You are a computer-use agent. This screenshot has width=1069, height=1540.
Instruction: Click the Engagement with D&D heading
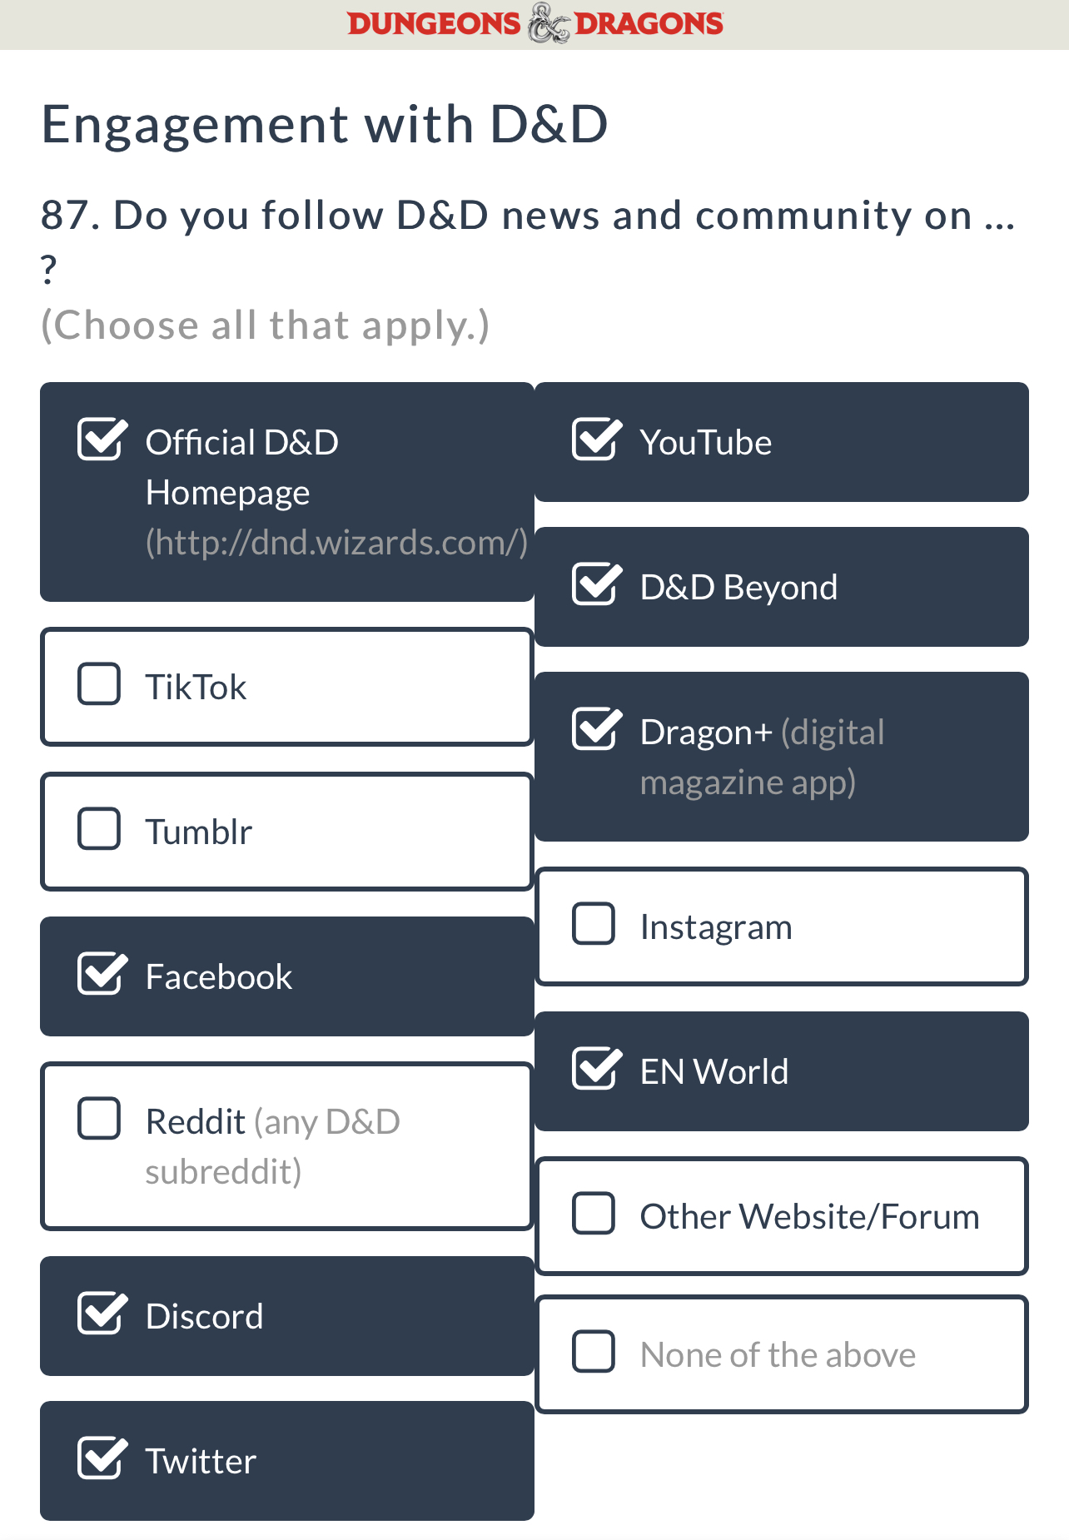tap(325, 124)
